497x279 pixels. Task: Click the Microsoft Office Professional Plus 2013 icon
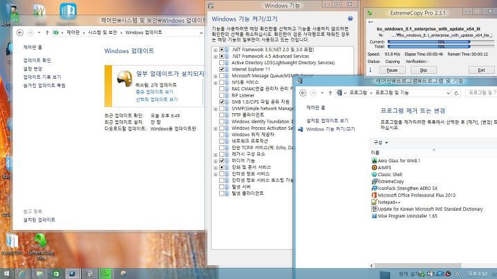click(x=374, y=195)
